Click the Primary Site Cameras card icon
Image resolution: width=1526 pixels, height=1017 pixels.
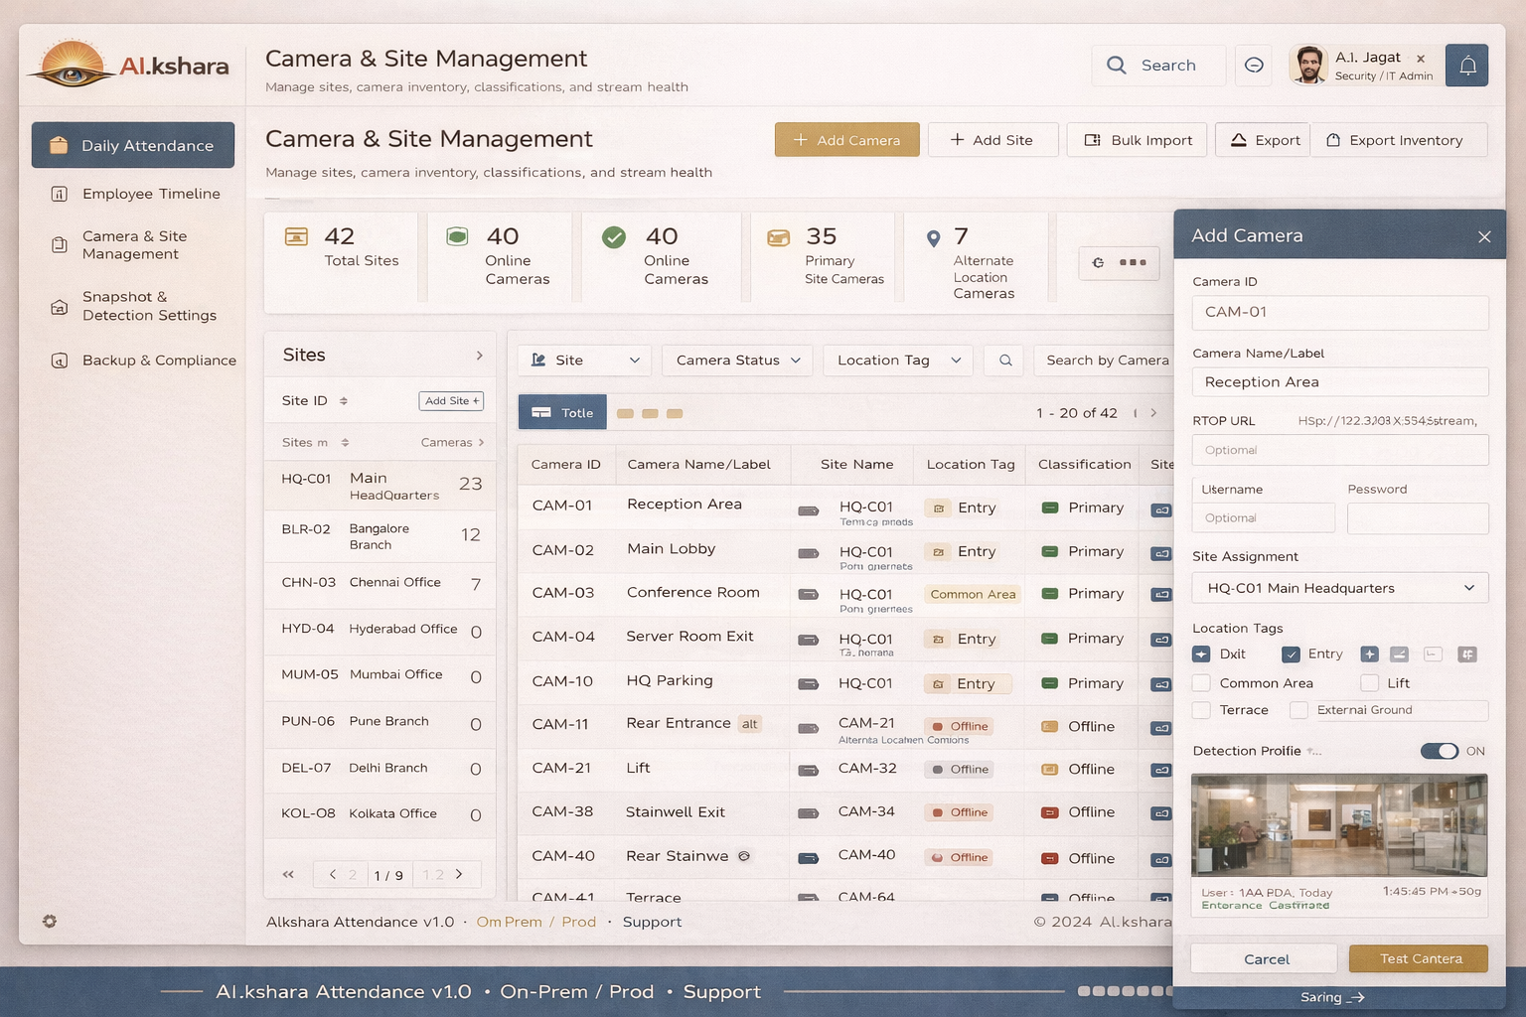click(x=779, y=237)
